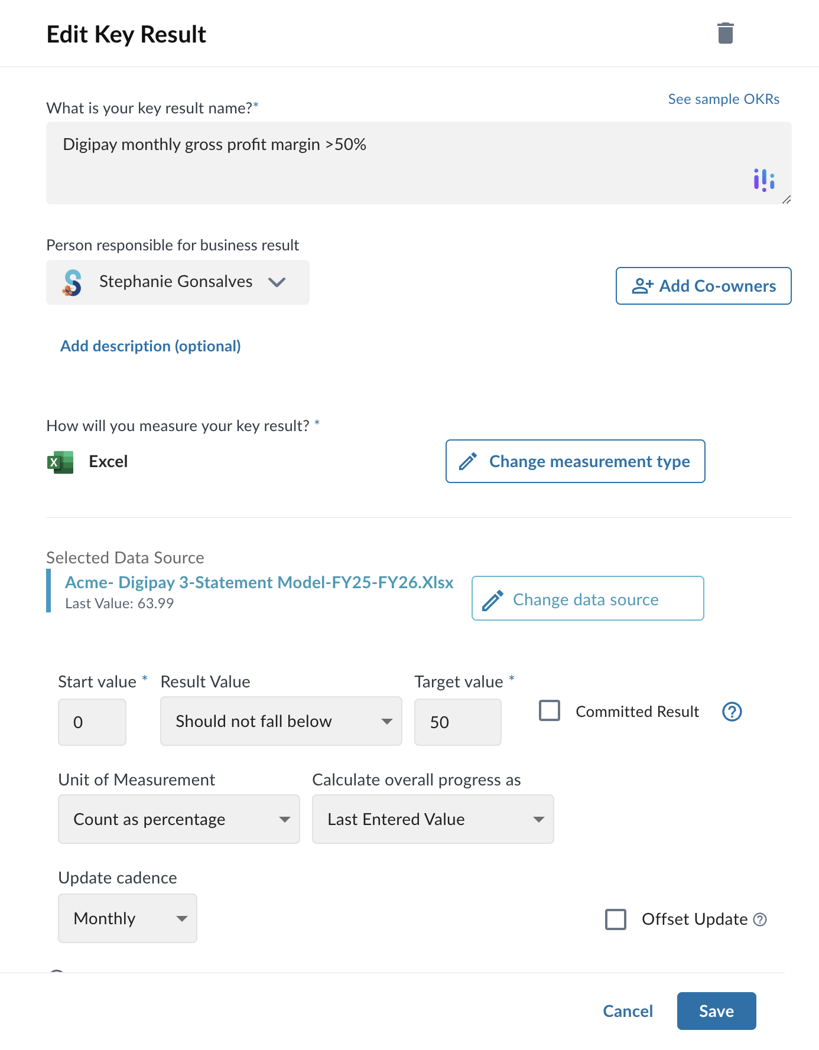Image resolution: width=819 pixels, height=1050 pixels.
Task: Click the AI assistant icon in name field
Action: tap(764, 180)
